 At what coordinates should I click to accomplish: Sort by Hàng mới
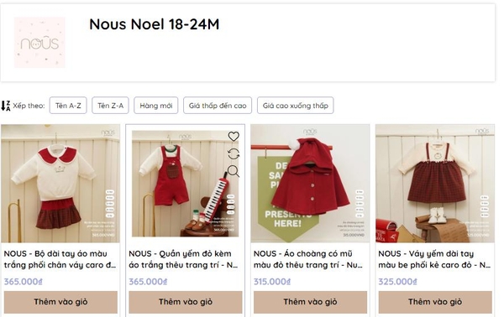point(156,106)
